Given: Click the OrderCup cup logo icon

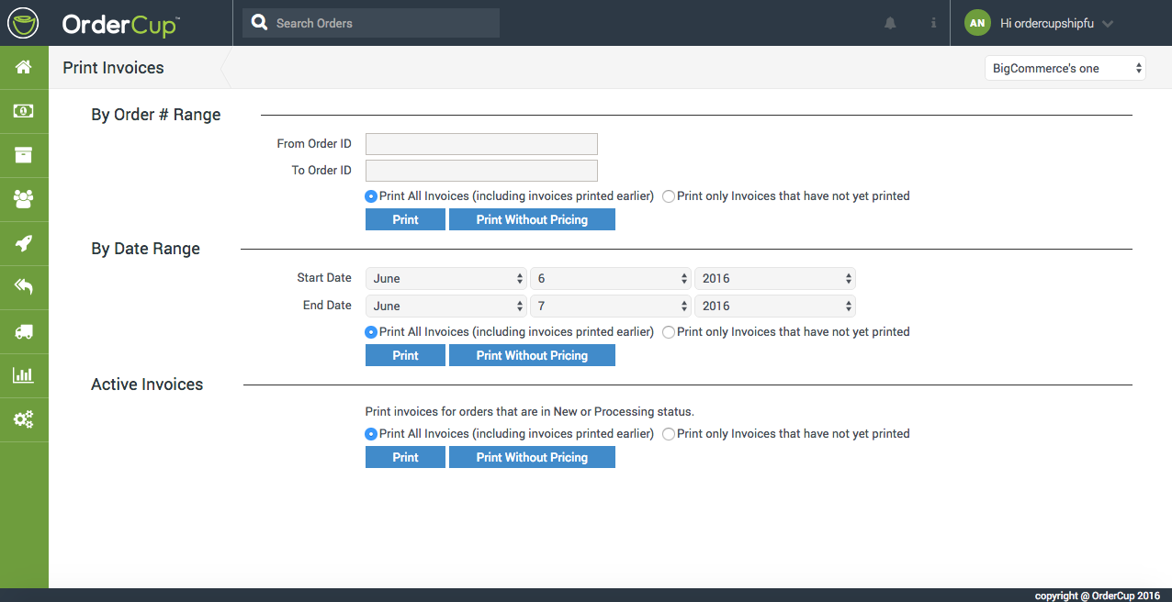Looking at the screenshot, I should 24,23.
